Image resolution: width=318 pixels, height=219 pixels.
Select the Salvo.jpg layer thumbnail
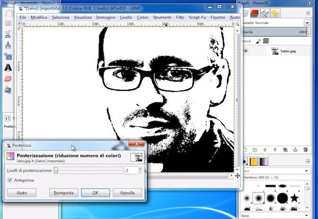(275, 51)
